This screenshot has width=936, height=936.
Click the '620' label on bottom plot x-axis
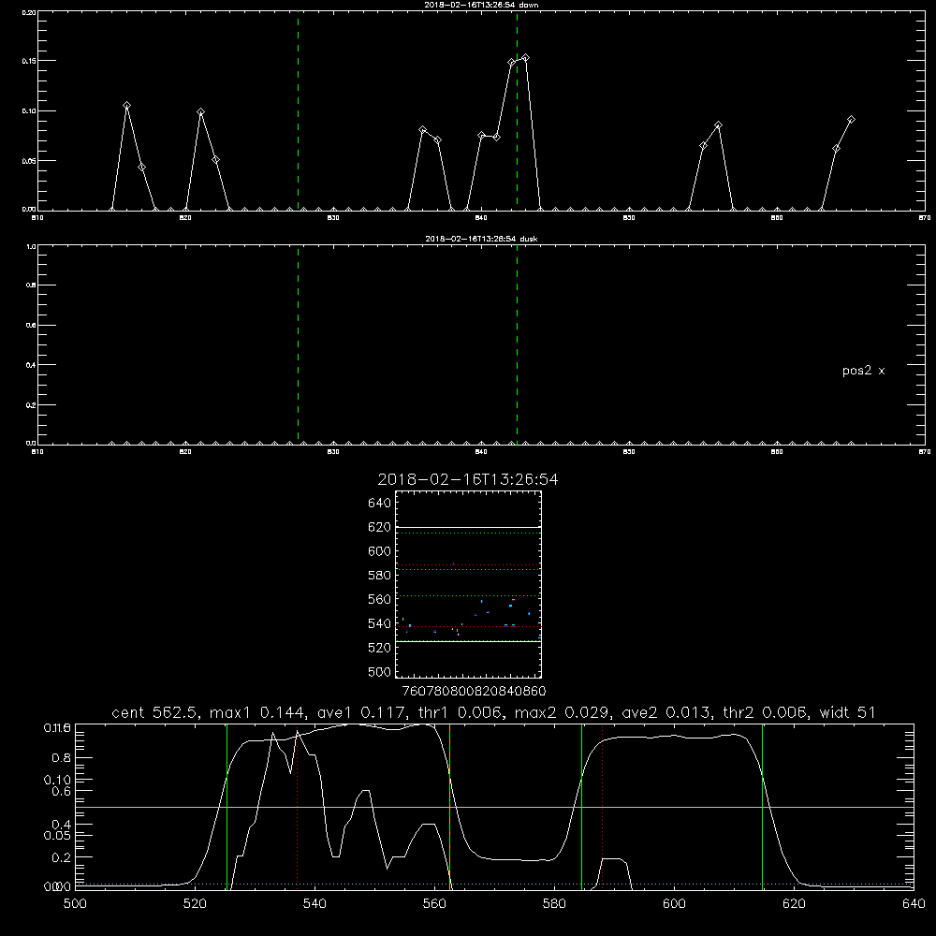point(794,904)
